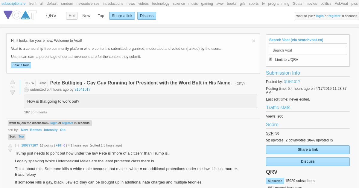Open the technology subverse
This screenshot has width=359, height=188.
point(161,4)
